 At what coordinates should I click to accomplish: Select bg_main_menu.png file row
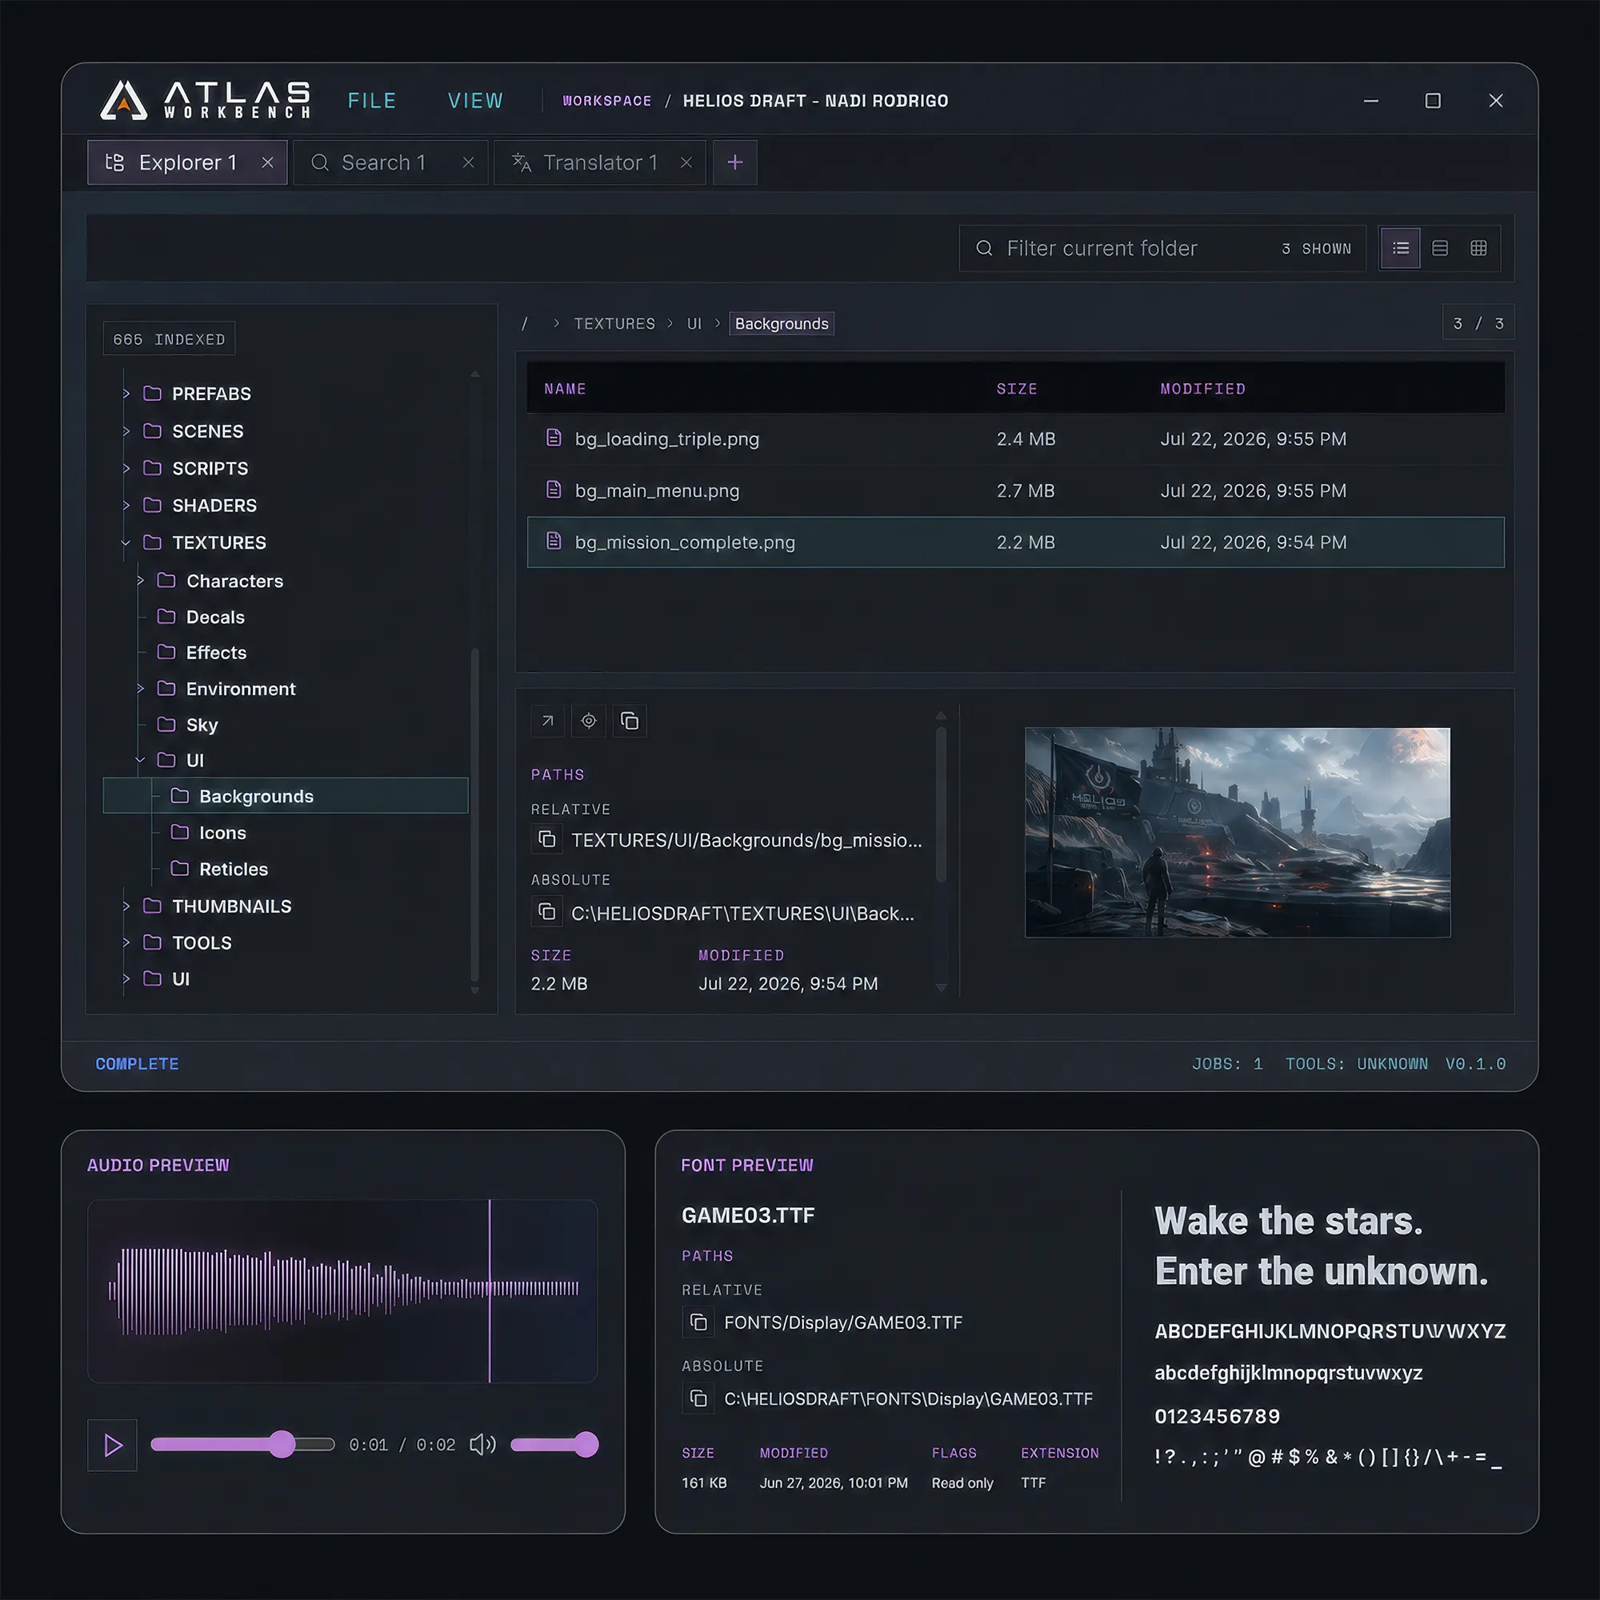pos(1015,490)
